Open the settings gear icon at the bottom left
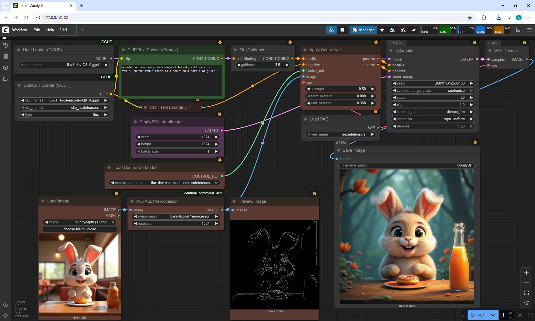 [x=5, y=316]
